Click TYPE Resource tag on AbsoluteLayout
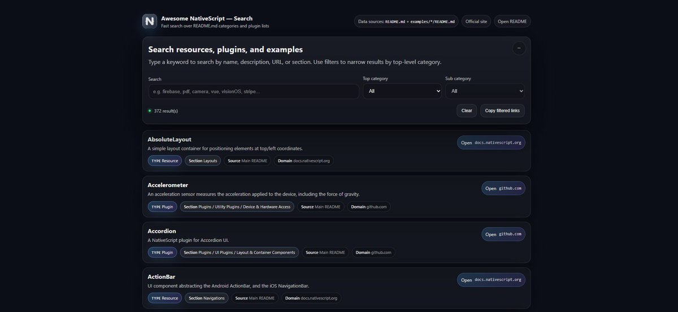Image resolution: width=678 pixels, height=312 pixels. coord(164,161)
